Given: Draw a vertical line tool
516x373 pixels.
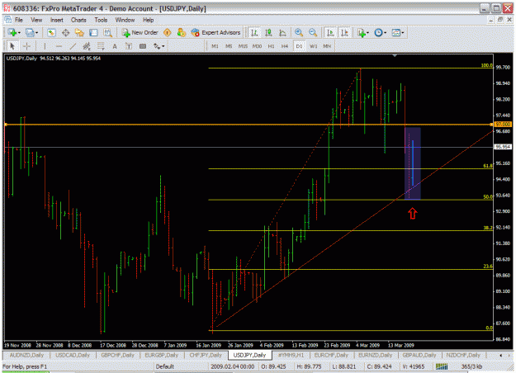Looking at the screenshot, I should tap(45, 46).
